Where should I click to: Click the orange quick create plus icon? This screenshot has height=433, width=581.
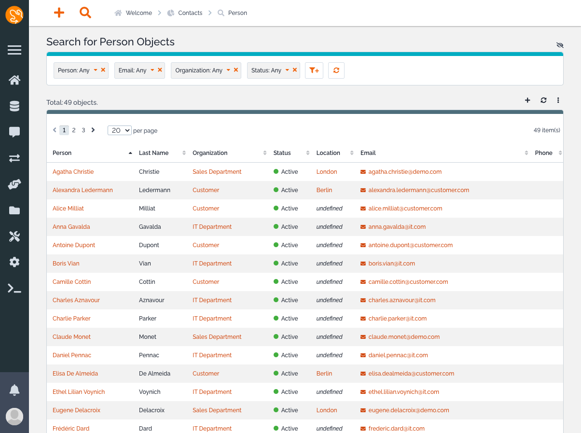coord(59,13)
